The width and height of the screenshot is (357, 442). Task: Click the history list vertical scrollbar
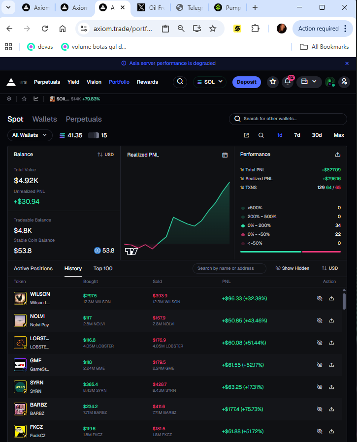pyautogui.click(x=344, y=301)
